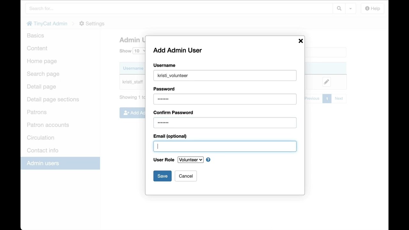Image resolution: width=409 pixels, height=230 pixels.
Task: Click the User Role help icon
Action: point(208,160)
